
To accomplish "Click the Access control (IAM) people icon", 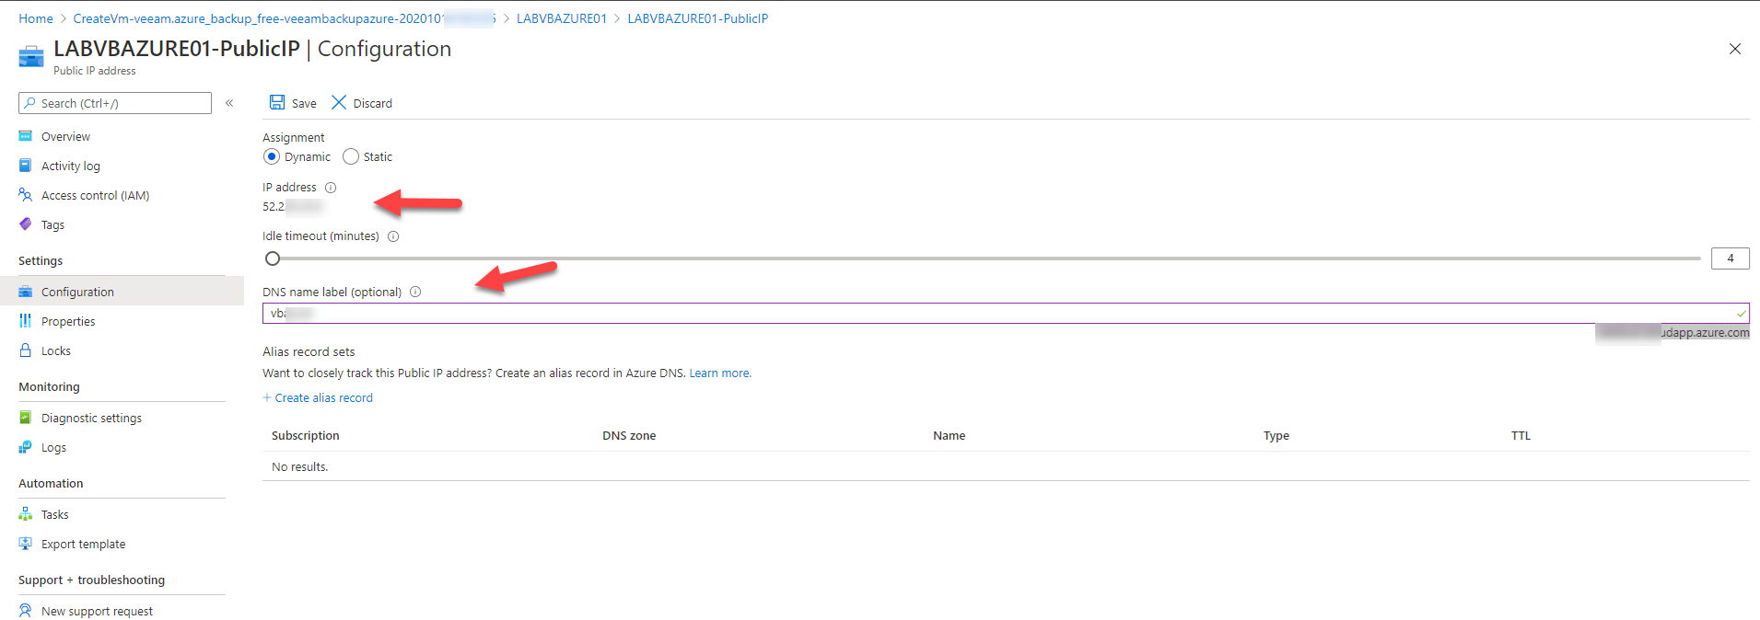I will pos(26,195).
